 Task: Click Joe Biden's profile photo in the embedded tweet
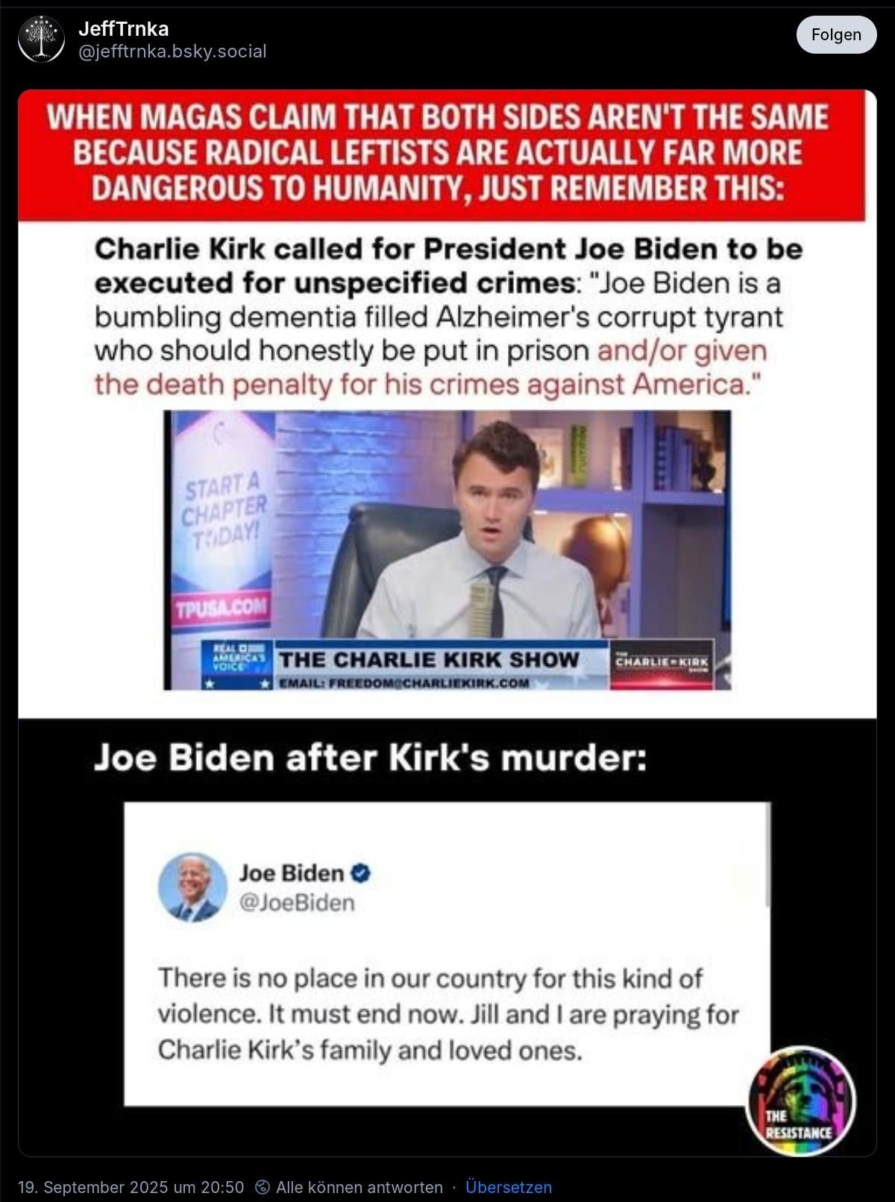pos(192,887)
